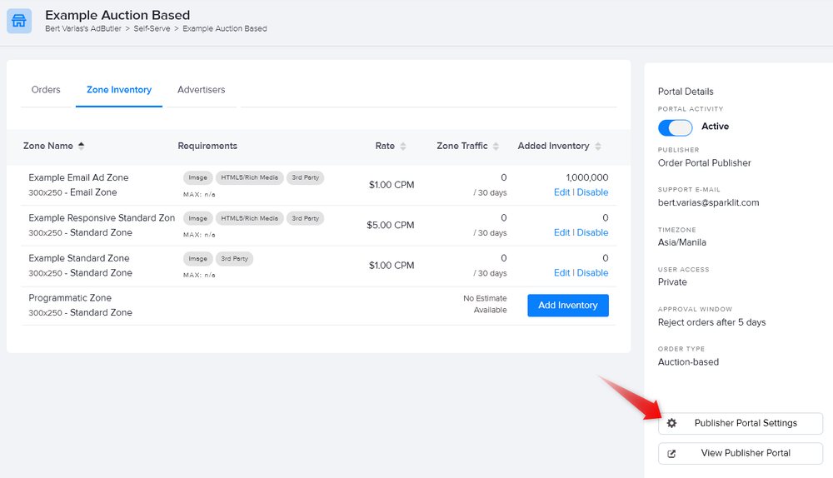Disable the Example Email Ad Zone

[x=592, y=192]
